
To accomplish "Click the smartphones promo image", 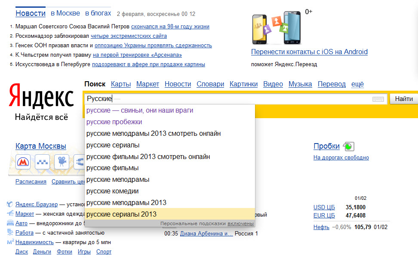I will (277, 28).
